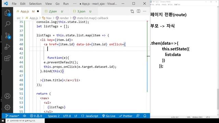
Task: Click Notepad window vertical scrollbar
Action: pos(218,99)
